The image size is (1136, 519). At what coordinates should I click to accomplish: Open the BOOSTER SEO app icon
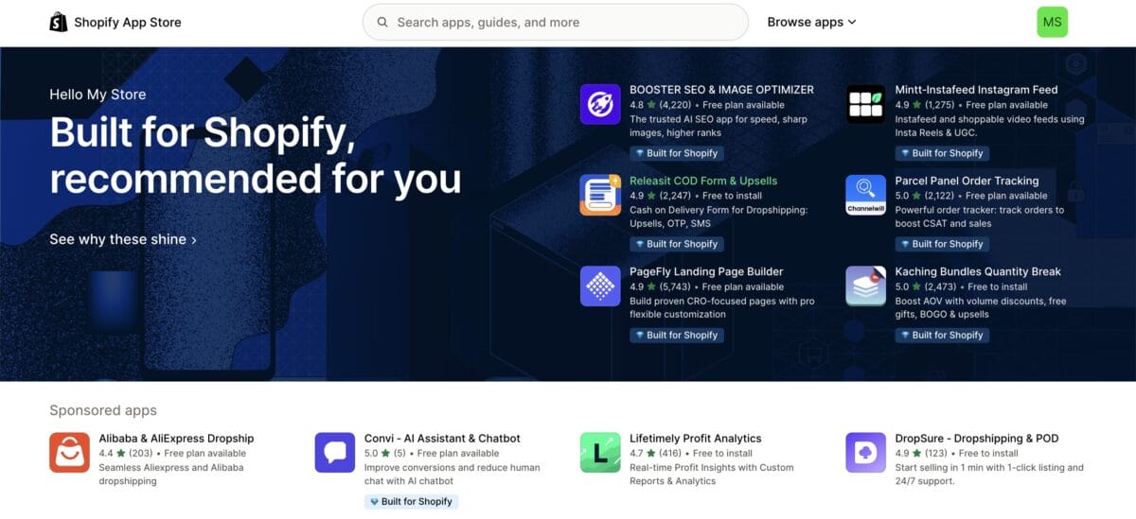[600, 104]
